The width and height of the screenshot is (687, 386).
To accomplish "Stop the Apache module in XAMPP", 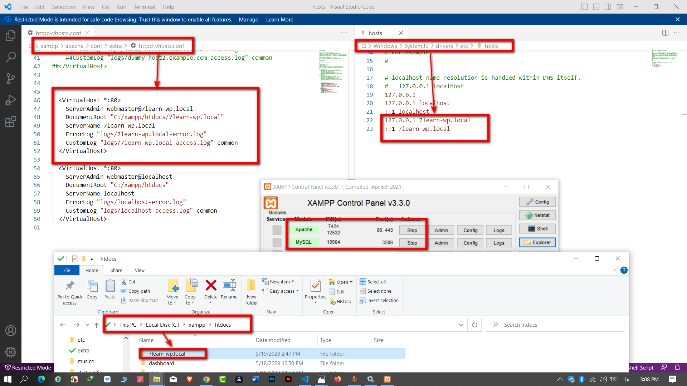I will point(412,231).
